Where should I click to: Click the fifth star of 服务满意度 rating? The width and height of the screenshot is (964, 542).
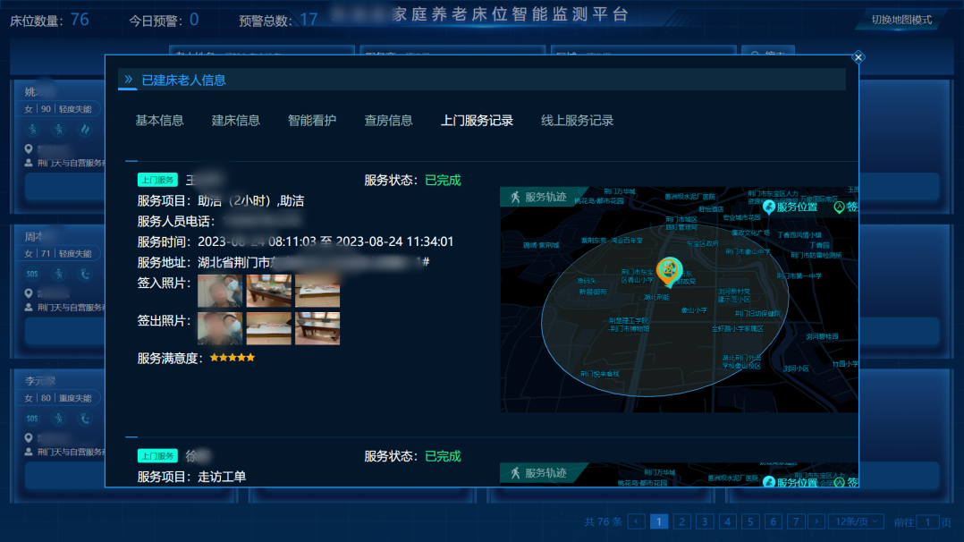point(250,357)
